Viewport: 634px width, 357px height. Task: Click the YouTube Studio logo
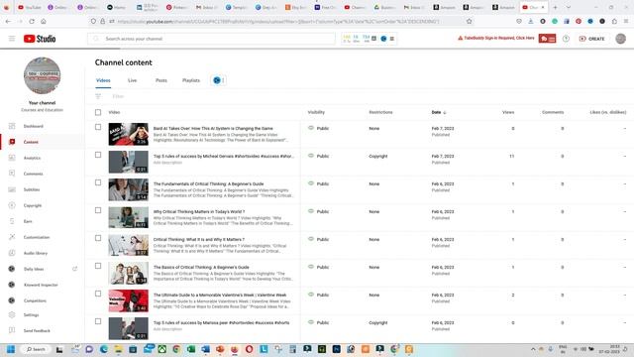(40, 39)
